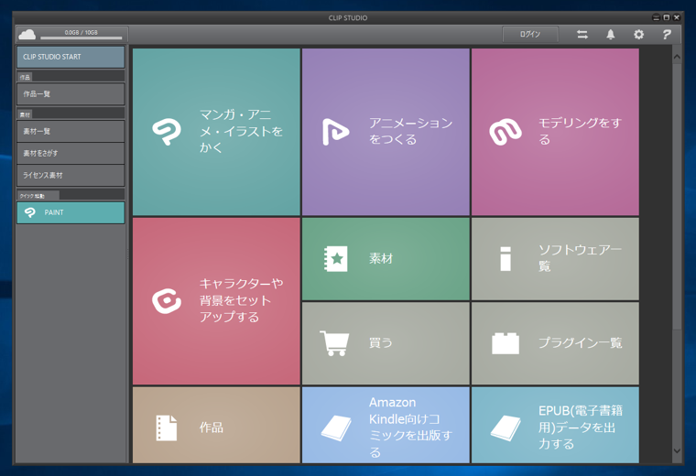Click the starred notebook 素材 icon
Image resolution: width=696 pixels, height=476 pixels.
335,259
